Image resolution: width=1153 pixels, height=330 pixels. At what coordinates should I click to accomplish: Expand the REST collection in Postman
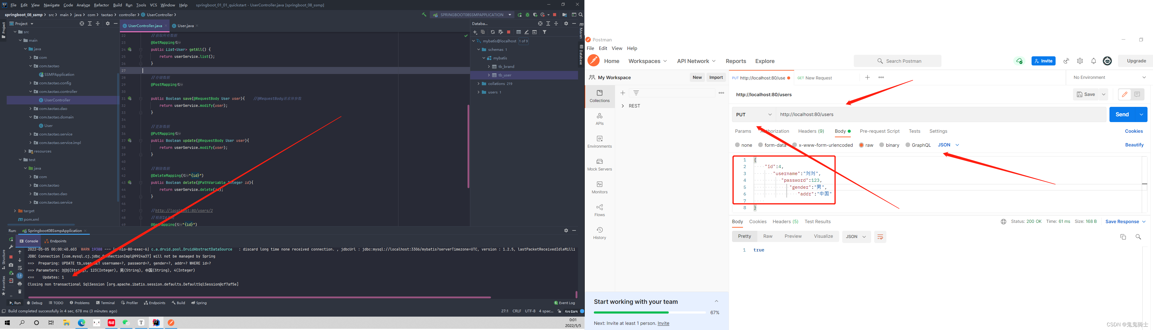click(x=622, y=106)
